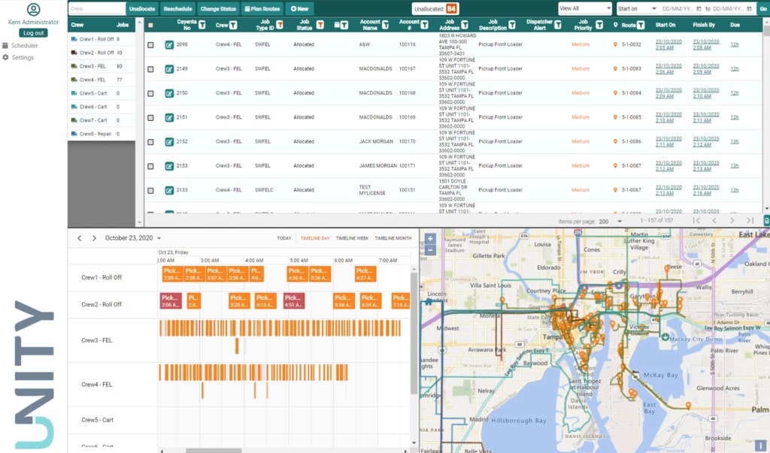Switch to Timeline Week view

(x=352, y=238)
